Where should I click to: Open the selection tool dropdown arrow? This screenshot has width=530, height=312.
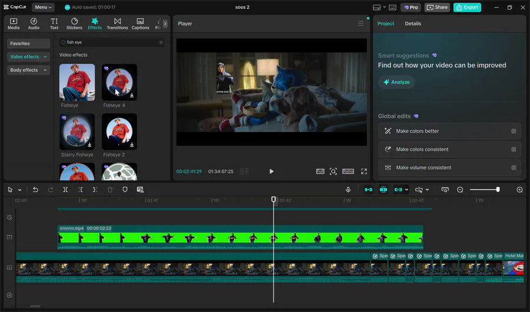[x=20, y=190]
